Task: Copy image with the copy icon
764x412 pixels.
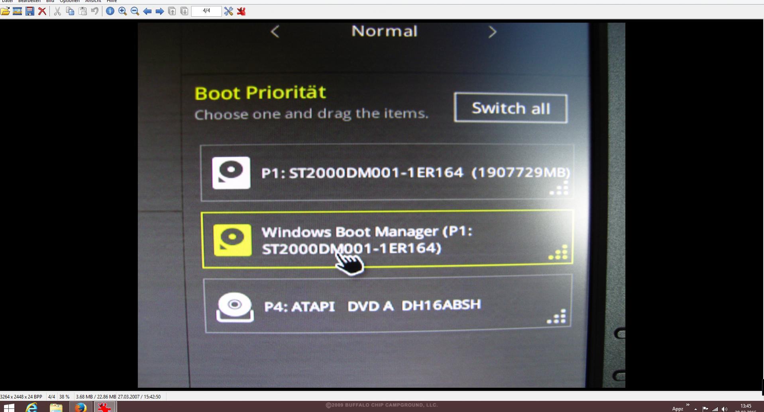Action: pyautogui.click(x=70, y=11)
